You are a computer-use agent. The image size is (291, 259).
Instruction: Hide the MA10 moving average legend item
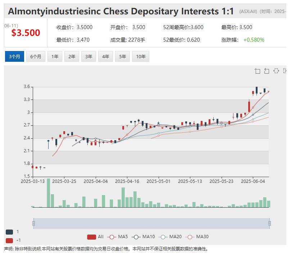coord(143,237)
